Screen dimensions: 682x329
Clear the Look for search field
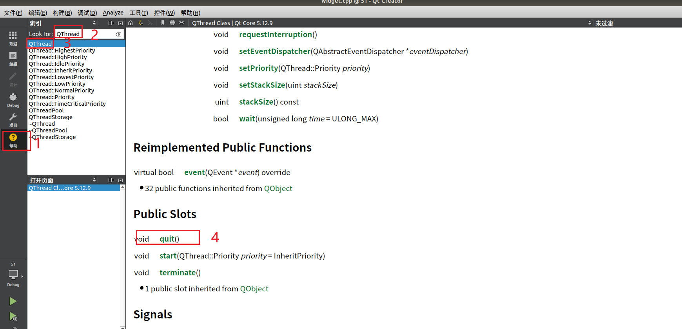pyautogui.click(x=118, y=34)
